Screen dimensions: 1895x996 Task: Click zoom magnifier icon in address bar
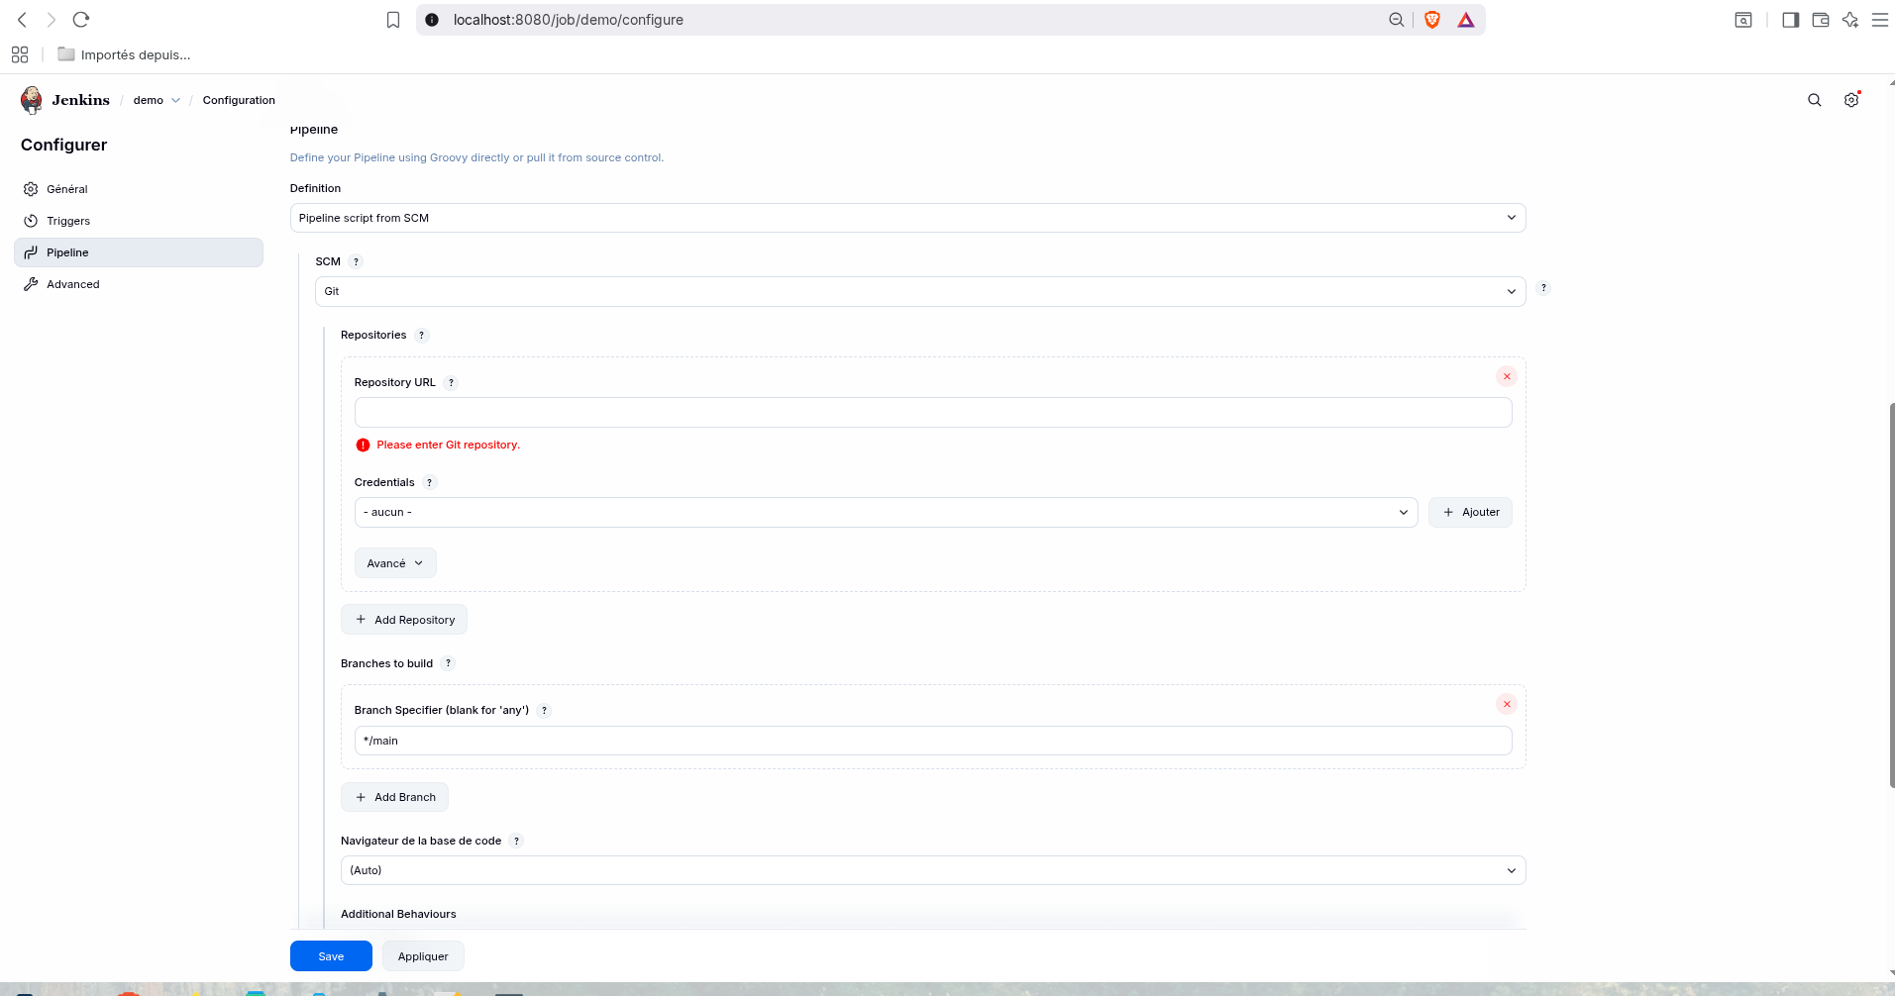pos(1396,20)
